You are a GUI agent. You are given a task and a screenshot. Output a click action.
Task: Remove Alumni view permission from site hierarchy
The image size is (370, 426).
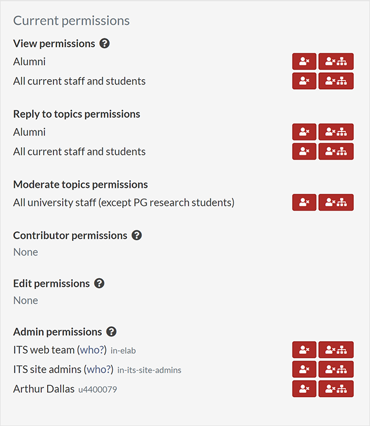(x=336, y=62)
